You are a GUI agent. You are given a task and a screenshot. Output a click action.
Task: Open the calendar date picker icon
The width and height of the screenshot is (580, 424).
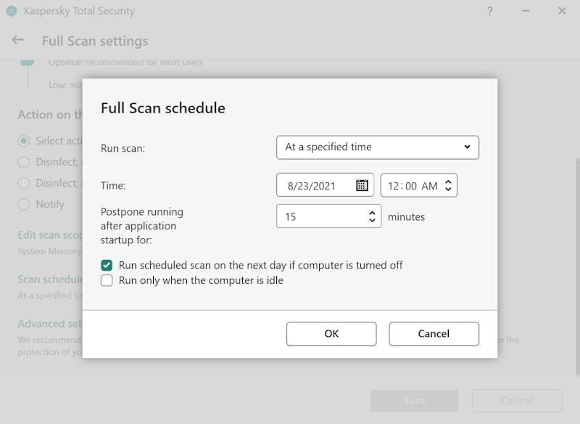(362, 185)
